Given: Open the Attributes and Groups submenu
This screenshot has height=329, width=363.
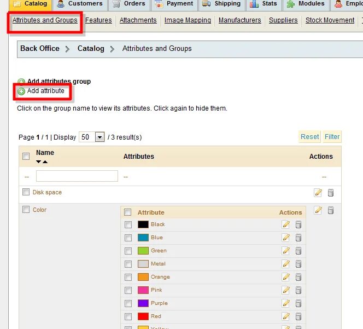Looking at the screenshot, I should point(45,20).
